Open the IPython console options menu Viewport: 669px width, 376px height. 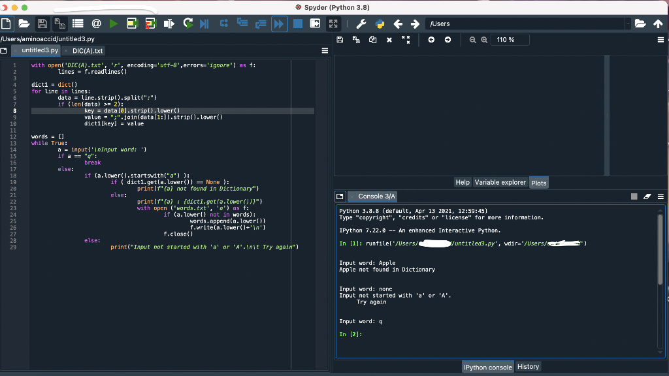point(660,196)
